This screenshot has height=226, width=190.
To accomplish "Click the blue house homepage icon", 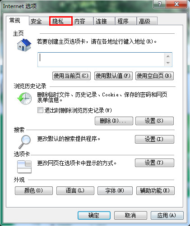I will (x=24, y=45).
